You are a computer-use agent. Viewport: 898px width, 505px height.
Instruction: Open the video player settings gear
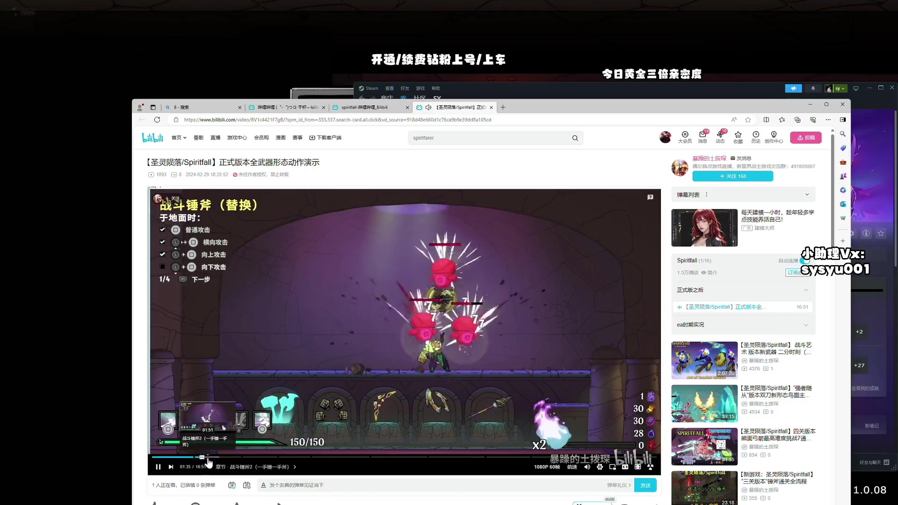click(x=600, y=467)
